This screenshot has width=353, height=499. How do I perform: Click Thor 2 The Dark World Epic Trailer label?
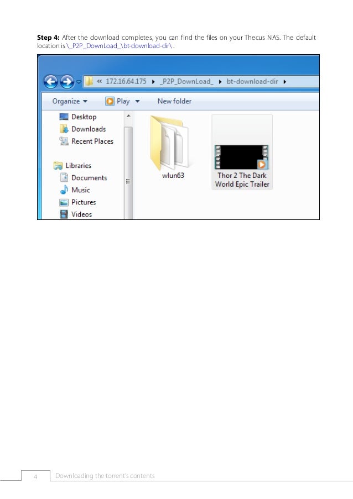point(242,180)
